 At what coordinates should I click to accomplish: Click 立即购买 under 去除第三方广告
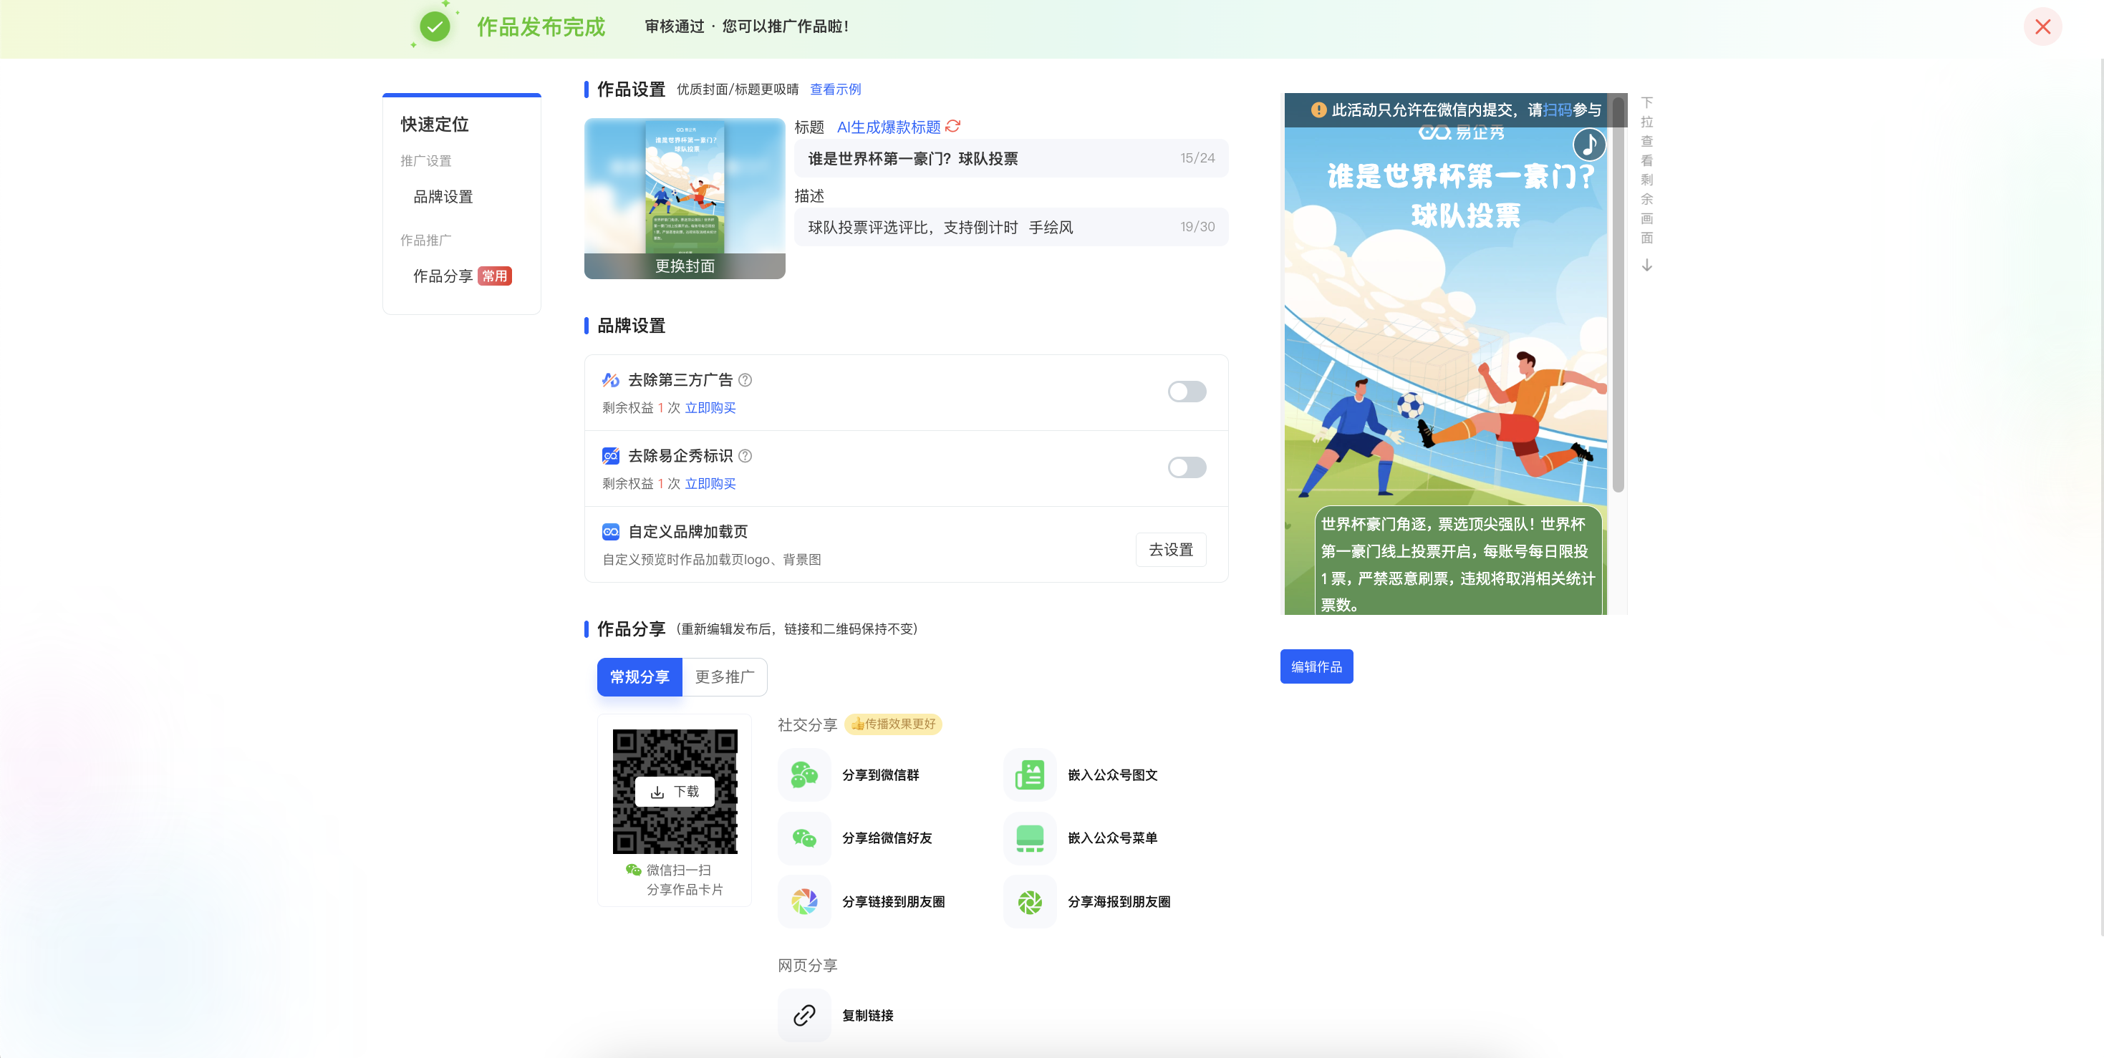[710, 407]
